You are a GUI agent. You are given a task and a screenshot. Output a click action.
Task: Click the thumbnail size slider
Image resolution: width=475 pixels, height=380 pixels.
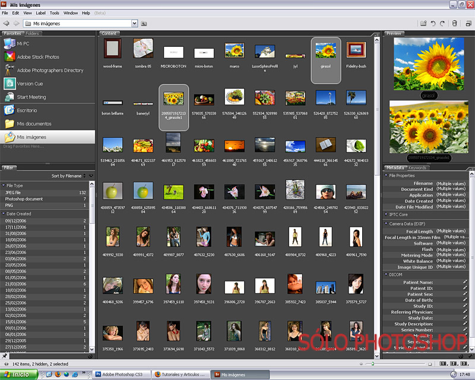point(374,363)
